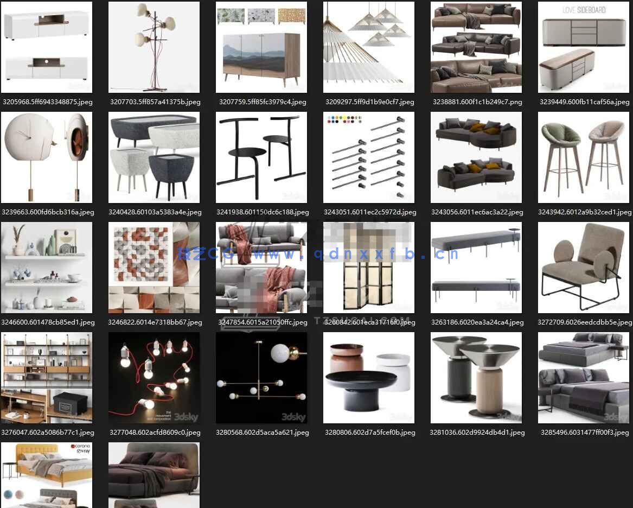Select file name 3246822.6014e7318bb67.jpeg

(155, 322)
